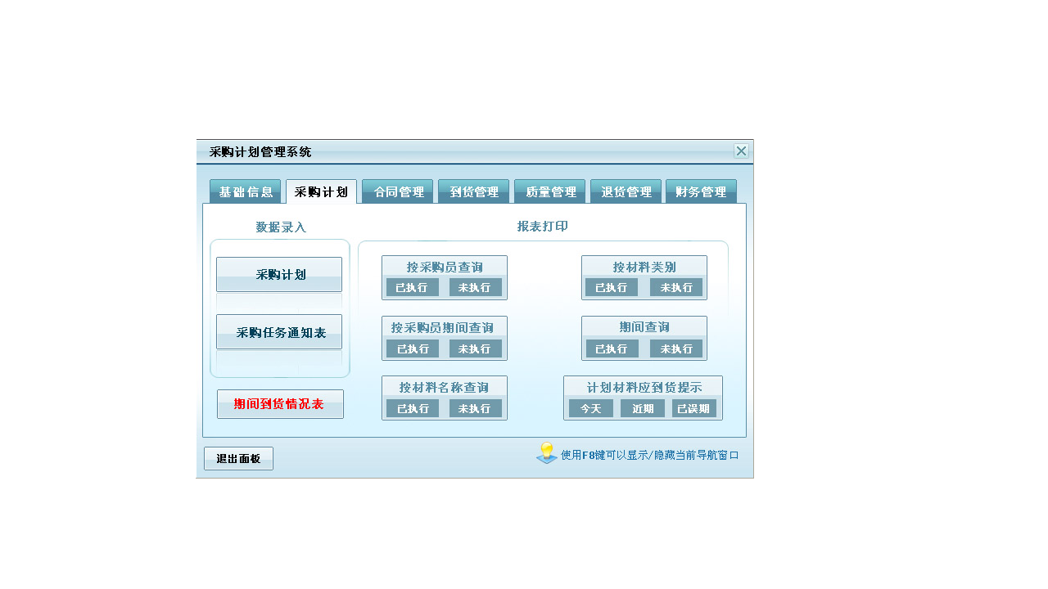The width and height of the screenshot is (1048, 589).
Task: Click 已执行 under 按材料名称查询
Action: [x=412, y=408]
